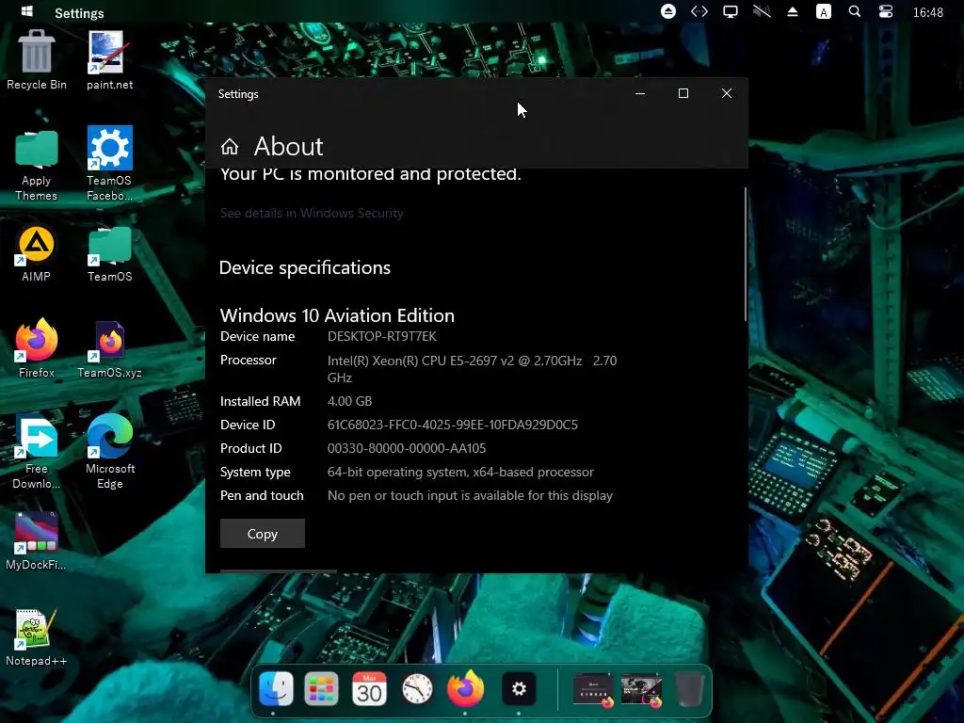Click the Device specifications heading
Screen dimensions: 964x723
coord(305,268)
